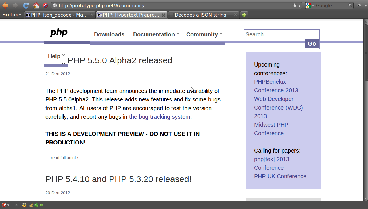Close the PHP: Hypertext Preprocessor tab

(x=164, y=15)
